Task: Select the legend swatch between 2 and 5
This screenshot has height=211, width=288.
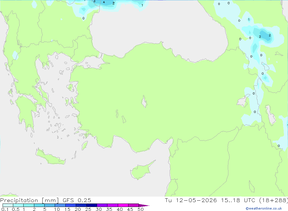Action: point(39,205)
